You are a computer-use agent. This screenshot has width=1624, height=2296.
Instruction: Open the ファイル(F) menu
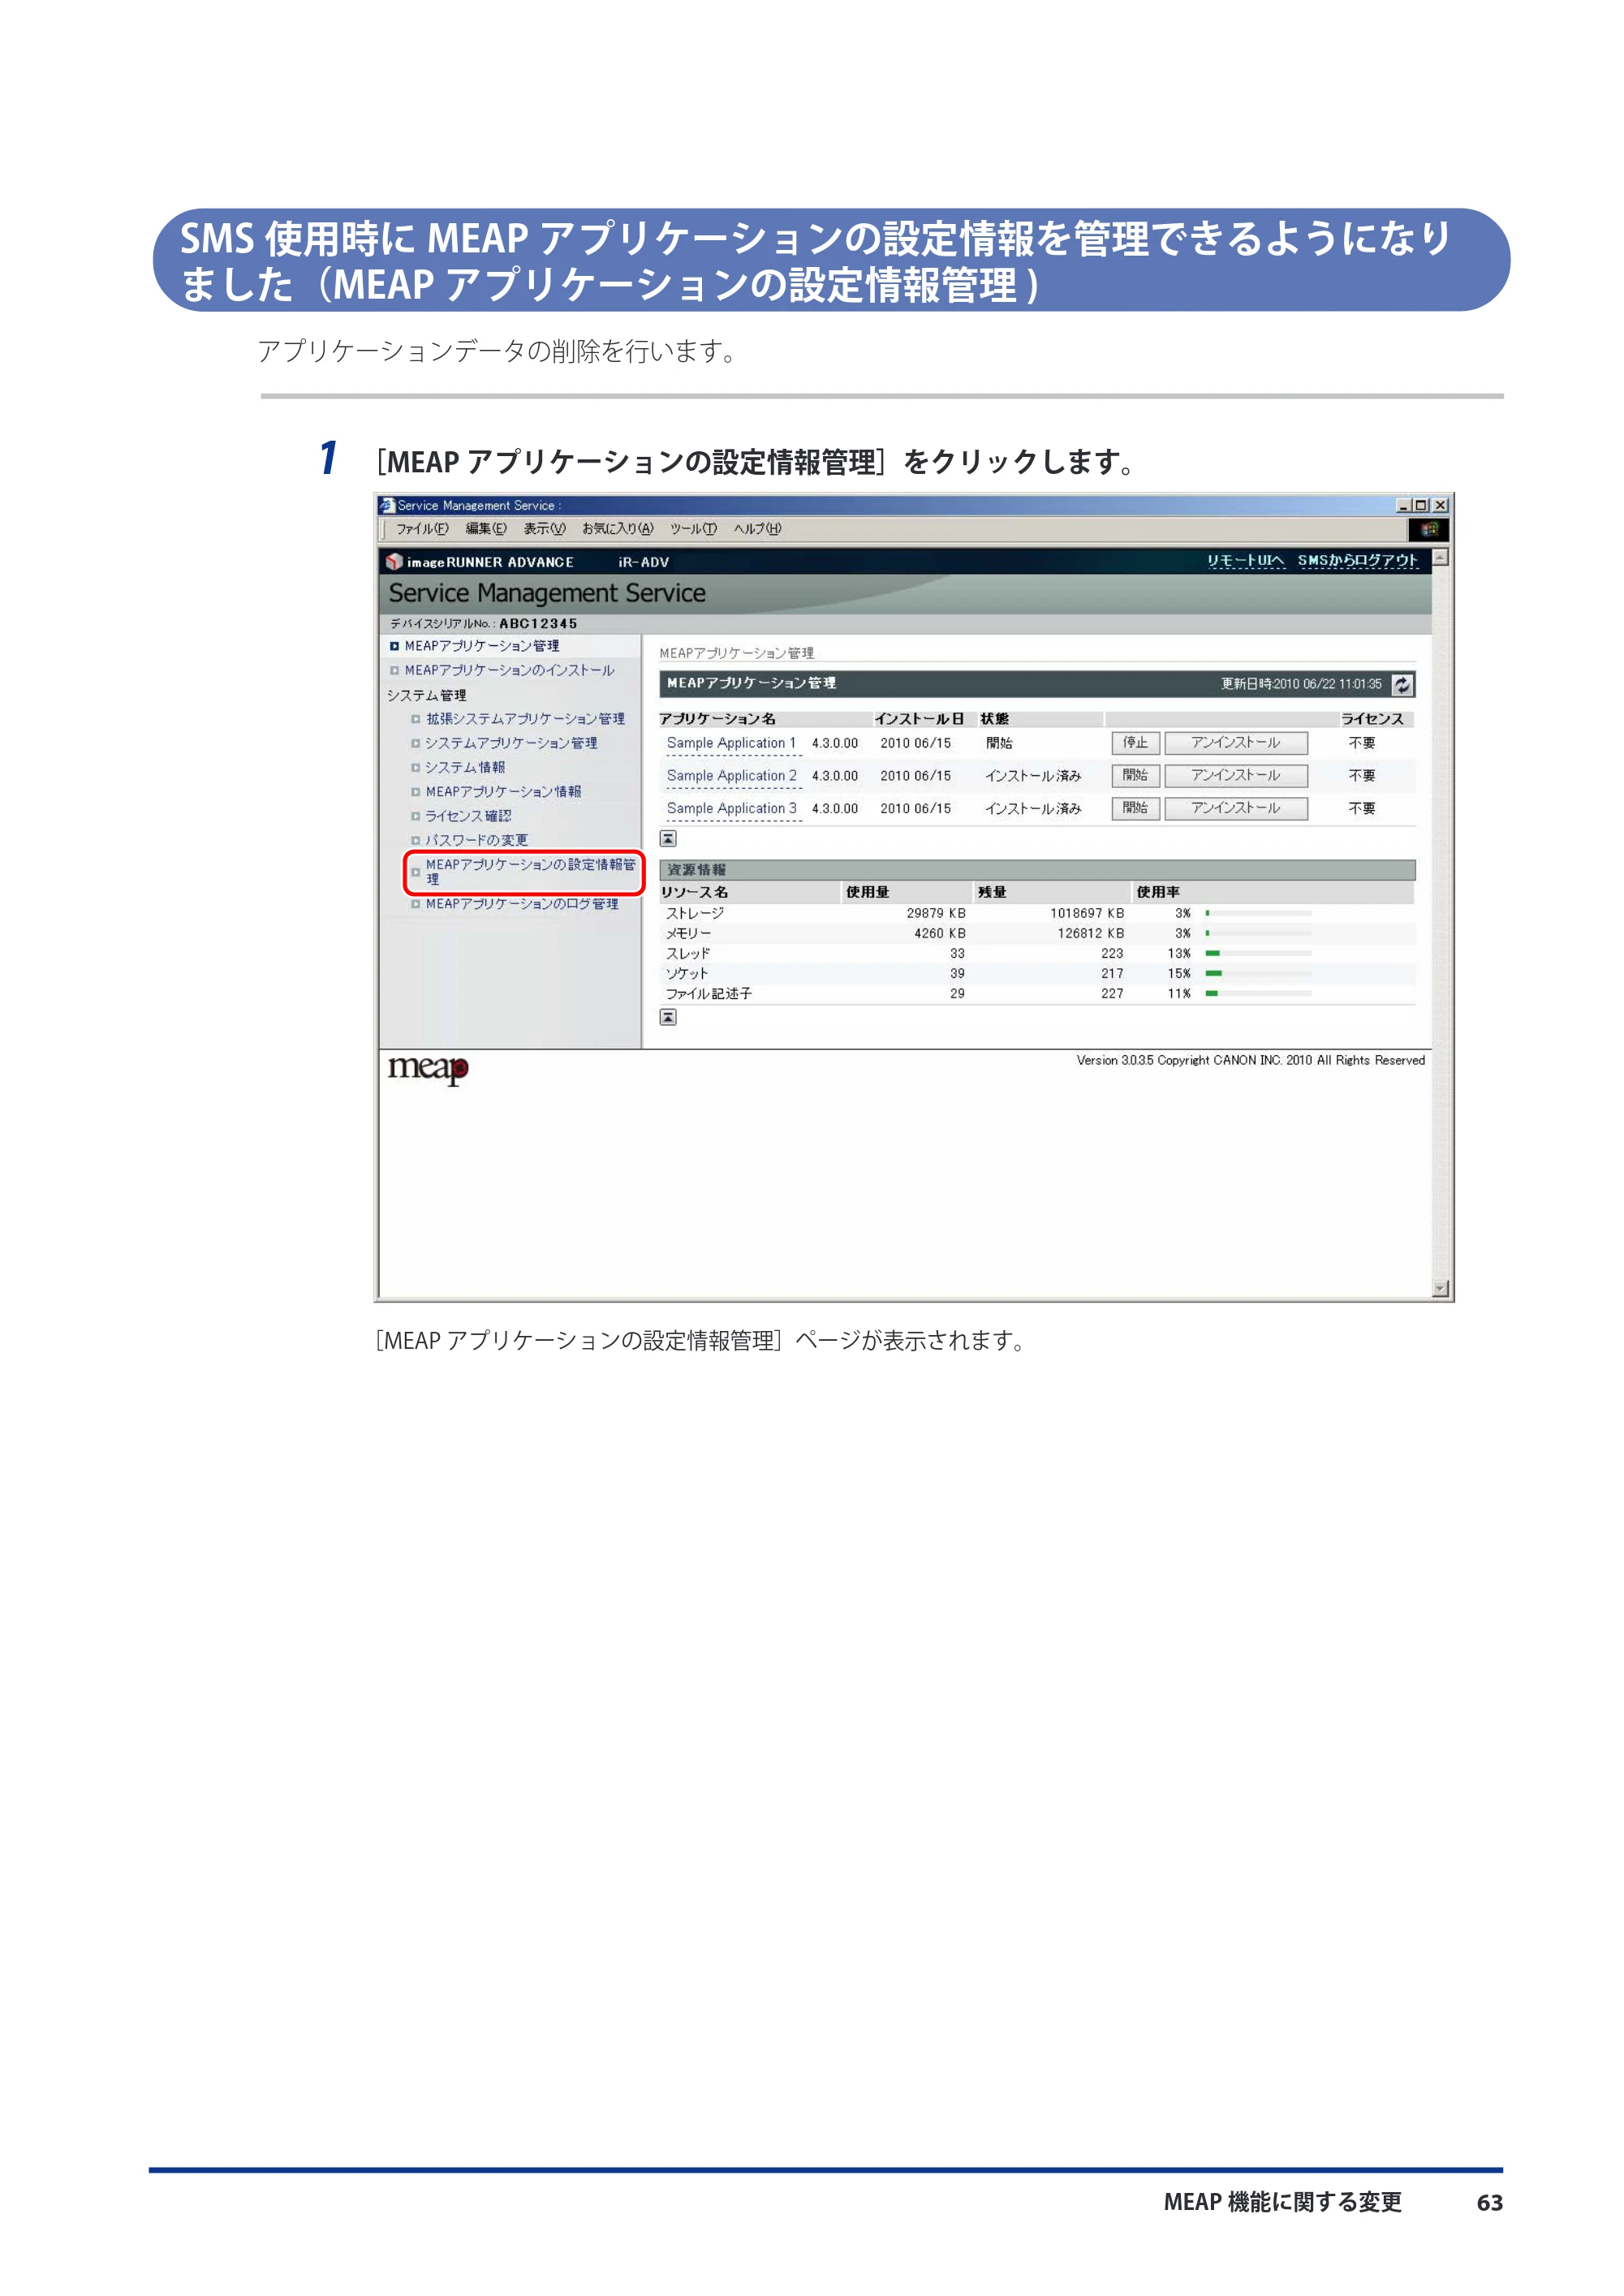422,529
